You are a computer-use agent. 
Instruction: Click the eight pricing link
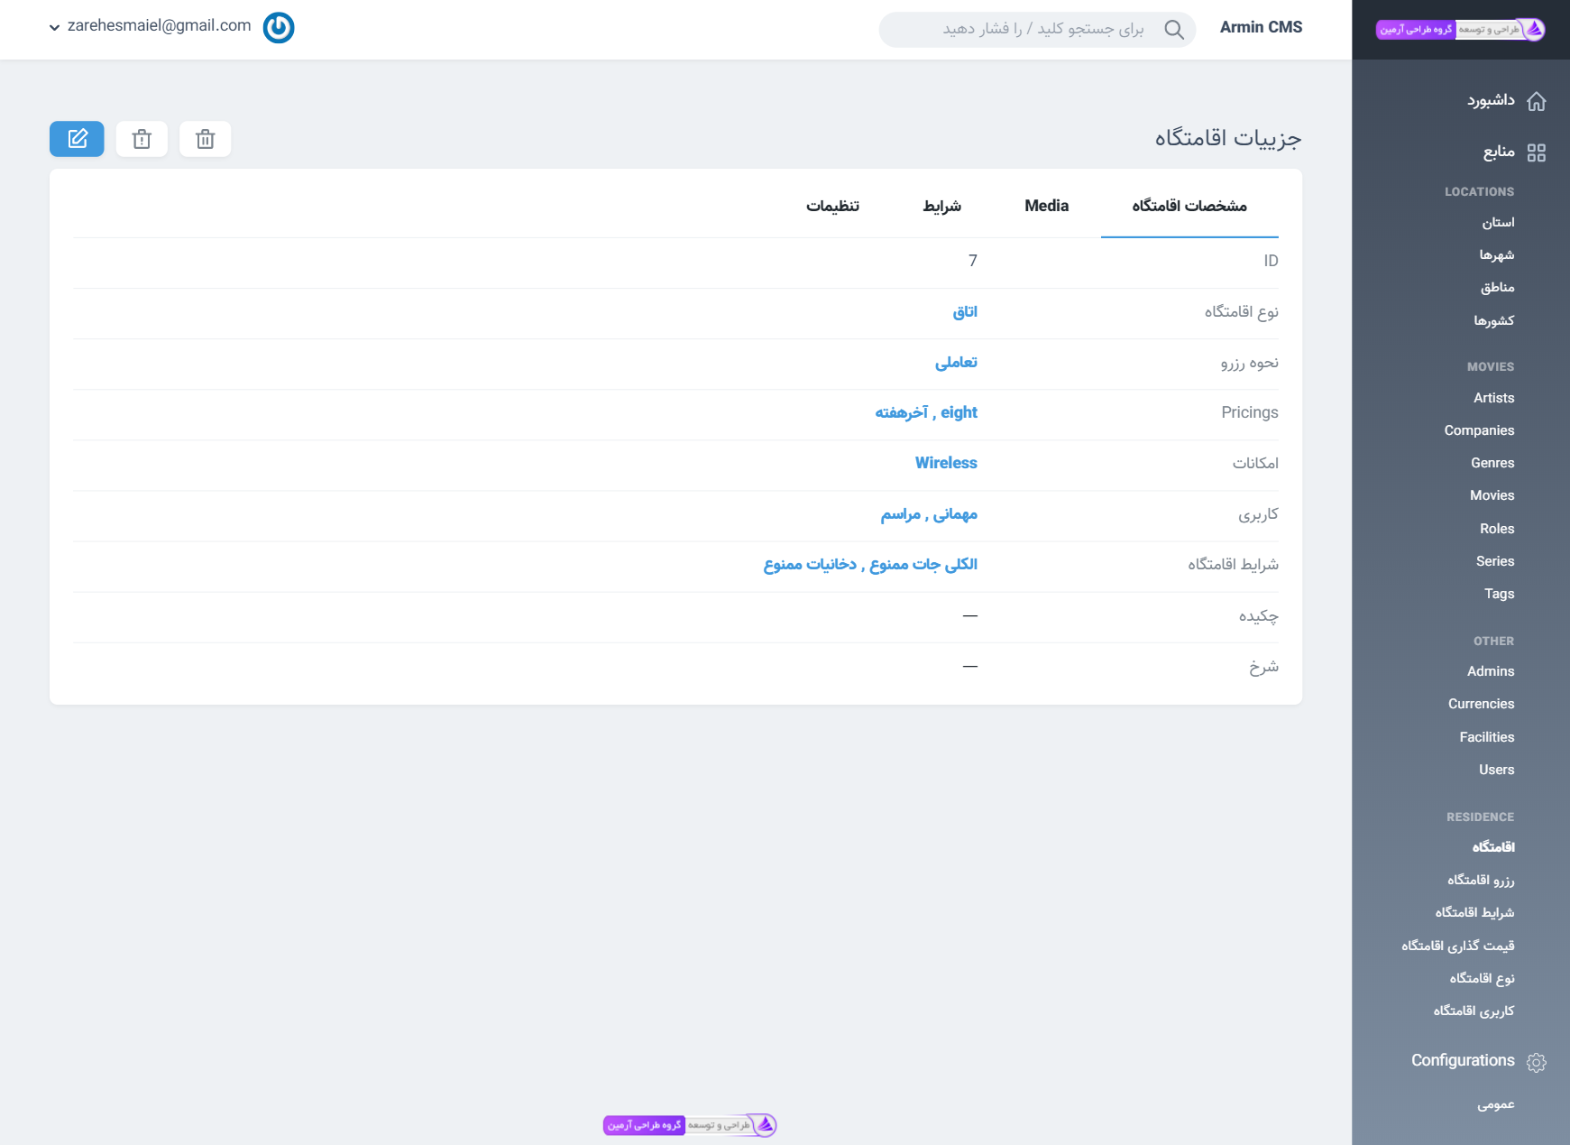(x=959, y=412)
